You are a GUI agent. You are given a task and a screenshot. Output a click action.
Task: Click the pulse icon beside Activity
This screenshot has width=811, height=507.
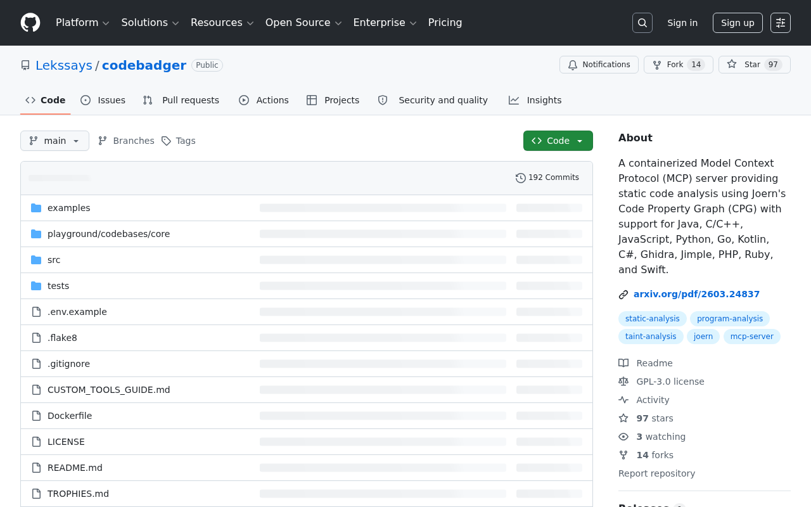point(623,400)
